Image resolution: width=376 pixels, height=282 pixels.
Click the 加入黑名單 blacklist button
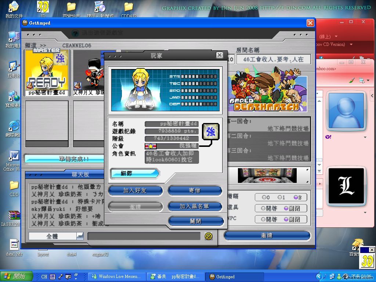[x=195, y=206]
